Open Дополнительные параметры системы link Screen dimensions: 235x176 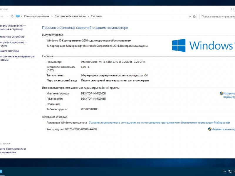pyautogui.click(x=17, y=58)
